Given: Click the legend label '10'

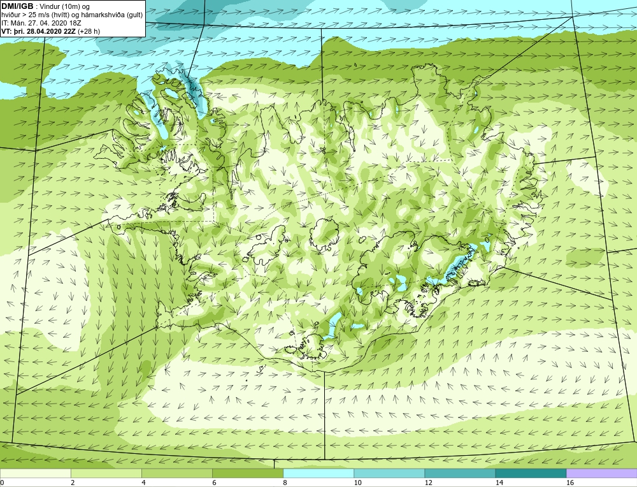Looking at the screenshot, I should 357,483.
